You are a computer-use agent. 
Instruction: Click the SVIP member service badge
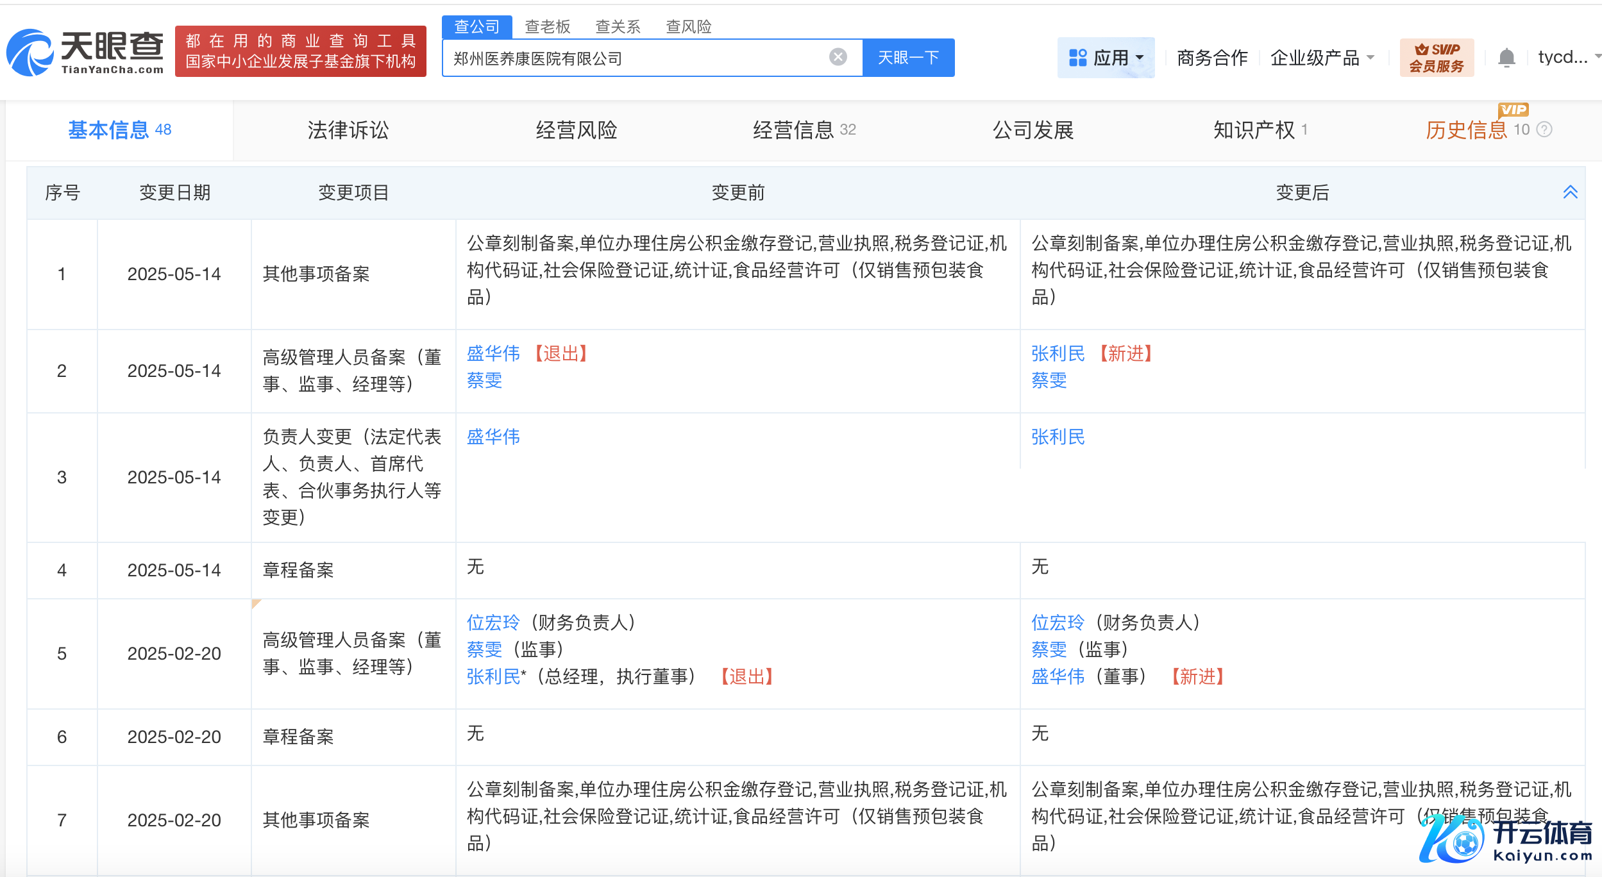pos(1436,58)
